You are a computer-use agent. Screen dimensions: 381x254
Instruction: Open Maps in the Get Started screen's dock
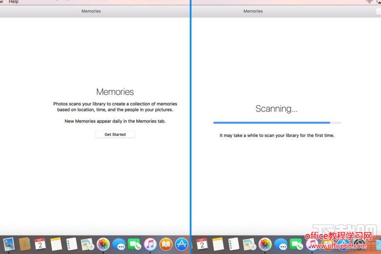[x=87, y=244]
